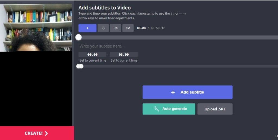Click the plus icon on Add subtitle
Image resolution: width=278 pixels, height=140 pixels.
(173, 92)
